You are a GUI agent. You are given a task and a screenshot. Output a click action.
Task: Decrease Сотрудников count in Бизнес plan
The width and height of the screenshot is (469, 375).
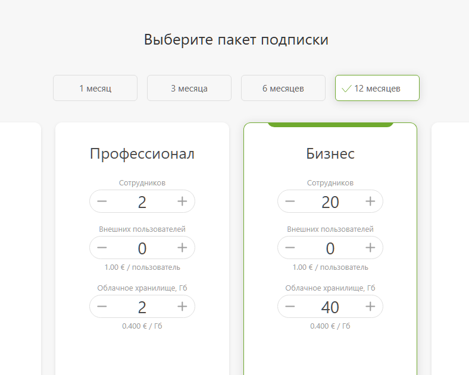[x=290, y=201]
